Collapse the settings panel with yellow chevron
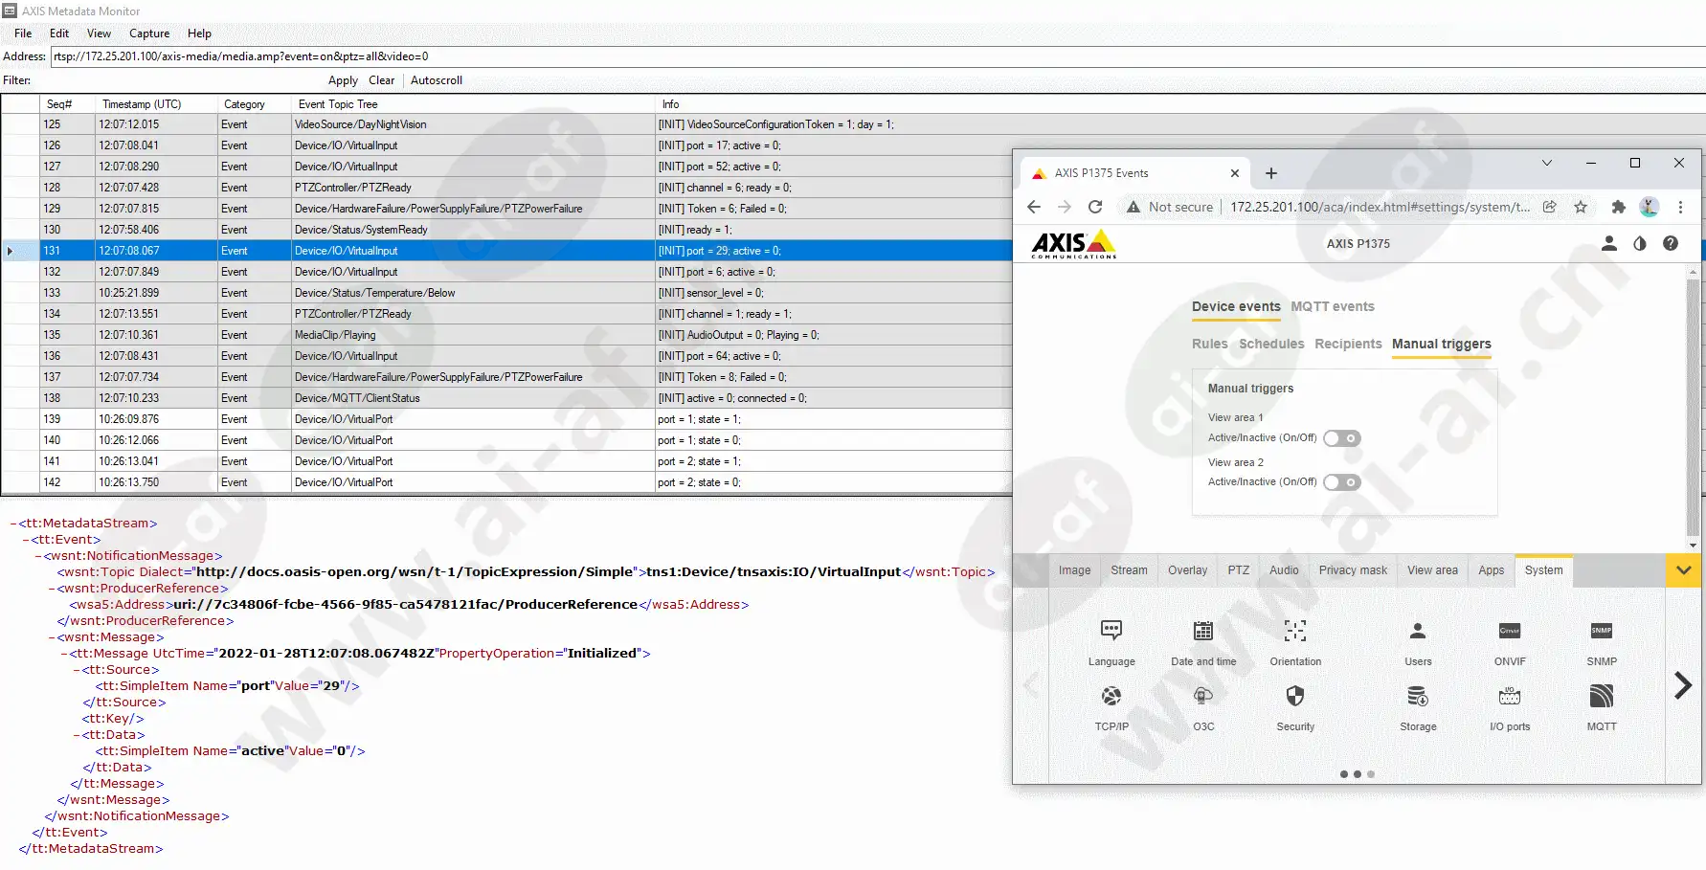This screenshot has height=870, width=1706. tap(1684, 571)
